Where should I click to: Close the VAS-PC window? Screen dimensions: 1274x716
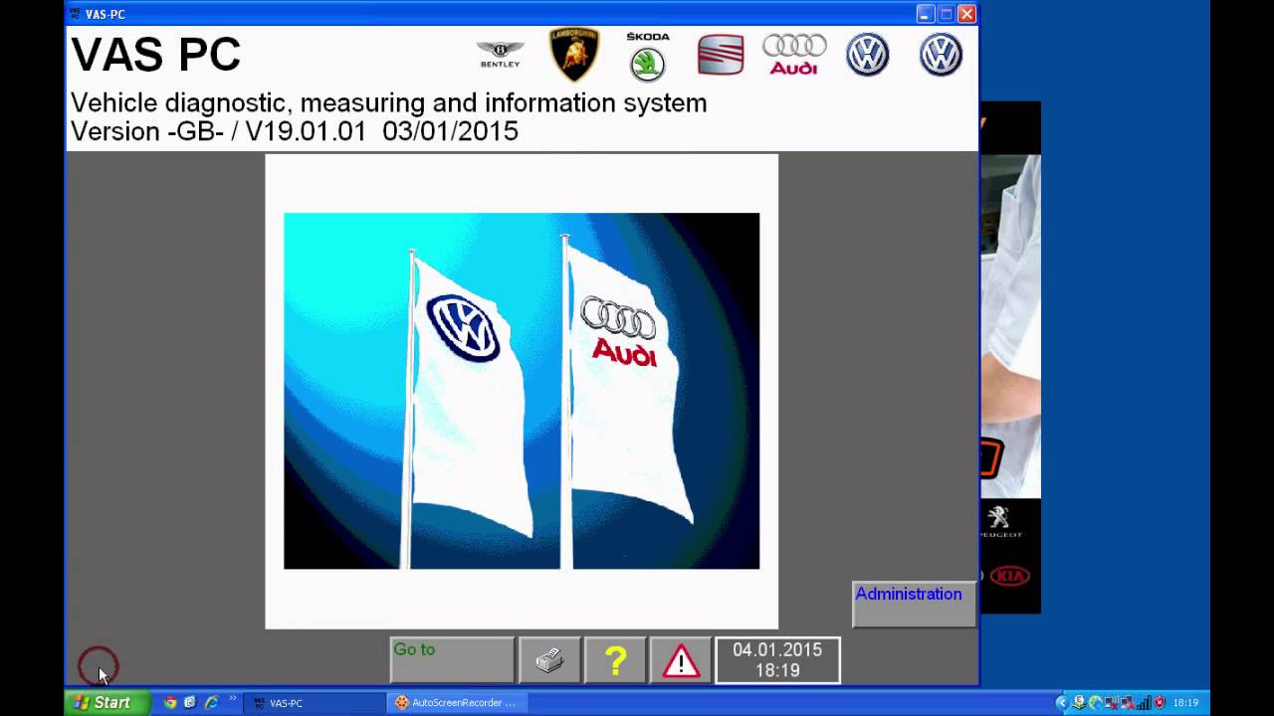click(966, 14)
